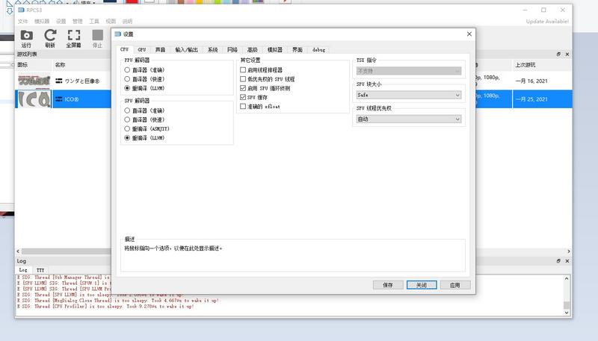Select SPU 重编译 (ASMJIT) radio option

point(127,129)
